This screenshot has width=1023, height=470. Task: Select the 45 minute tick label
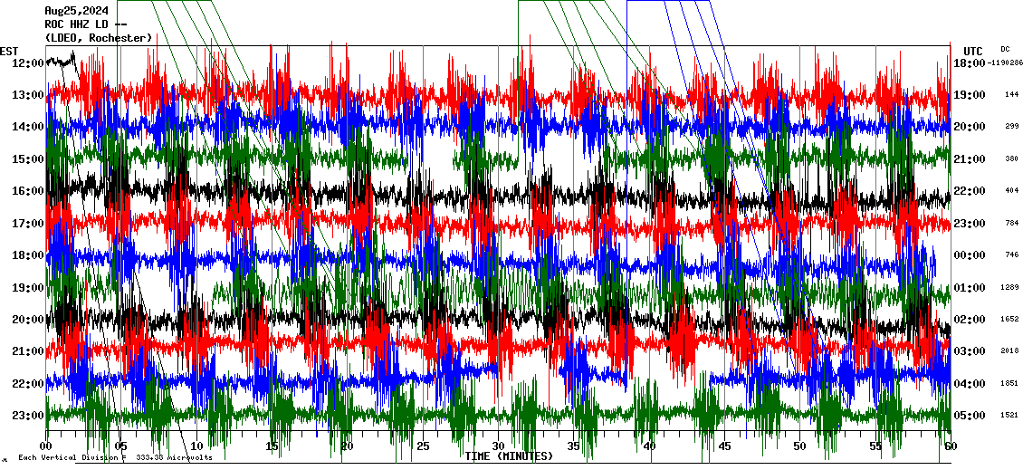tap(724, 446)
